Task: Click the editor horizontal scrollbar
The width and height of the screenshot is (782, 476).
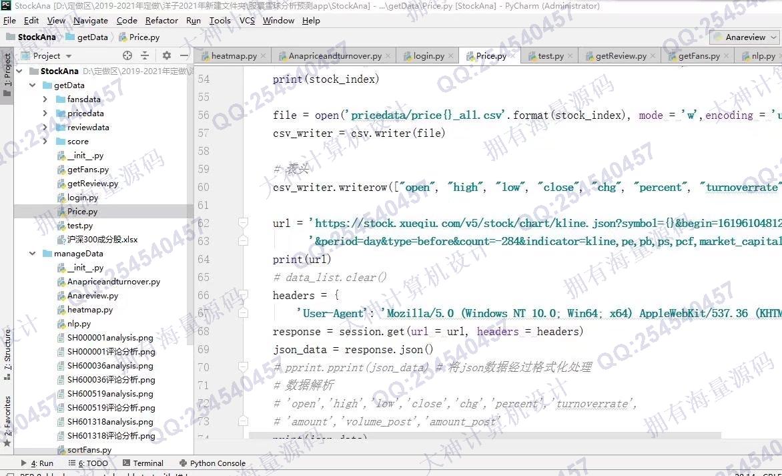Action: (485, 435)
